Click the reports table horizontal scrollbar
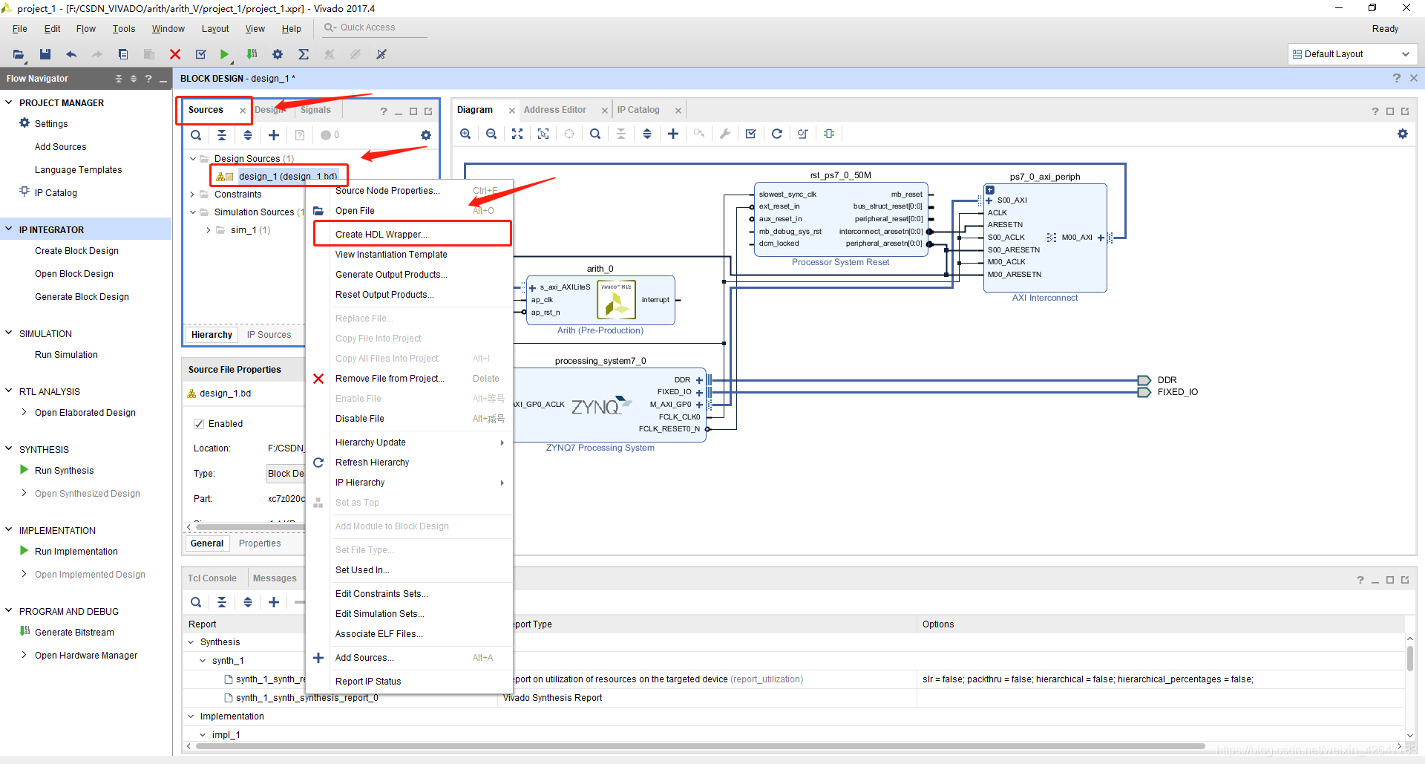 701,746
